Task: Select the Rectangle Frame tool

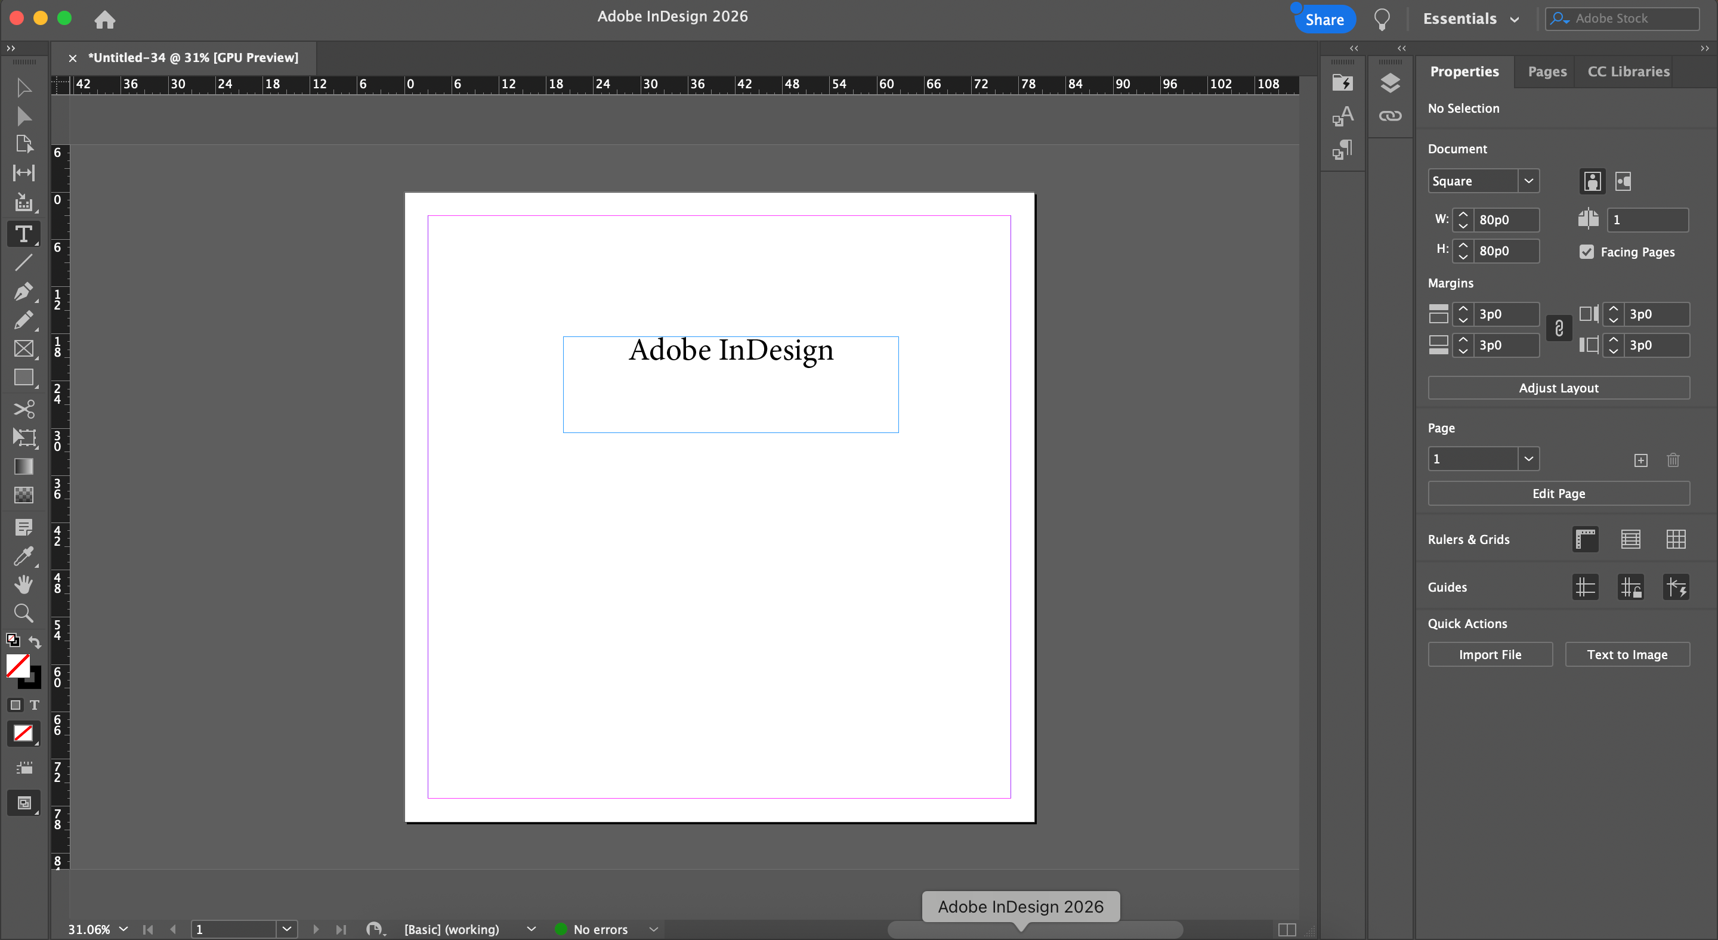Action: (x=23, y=349)
